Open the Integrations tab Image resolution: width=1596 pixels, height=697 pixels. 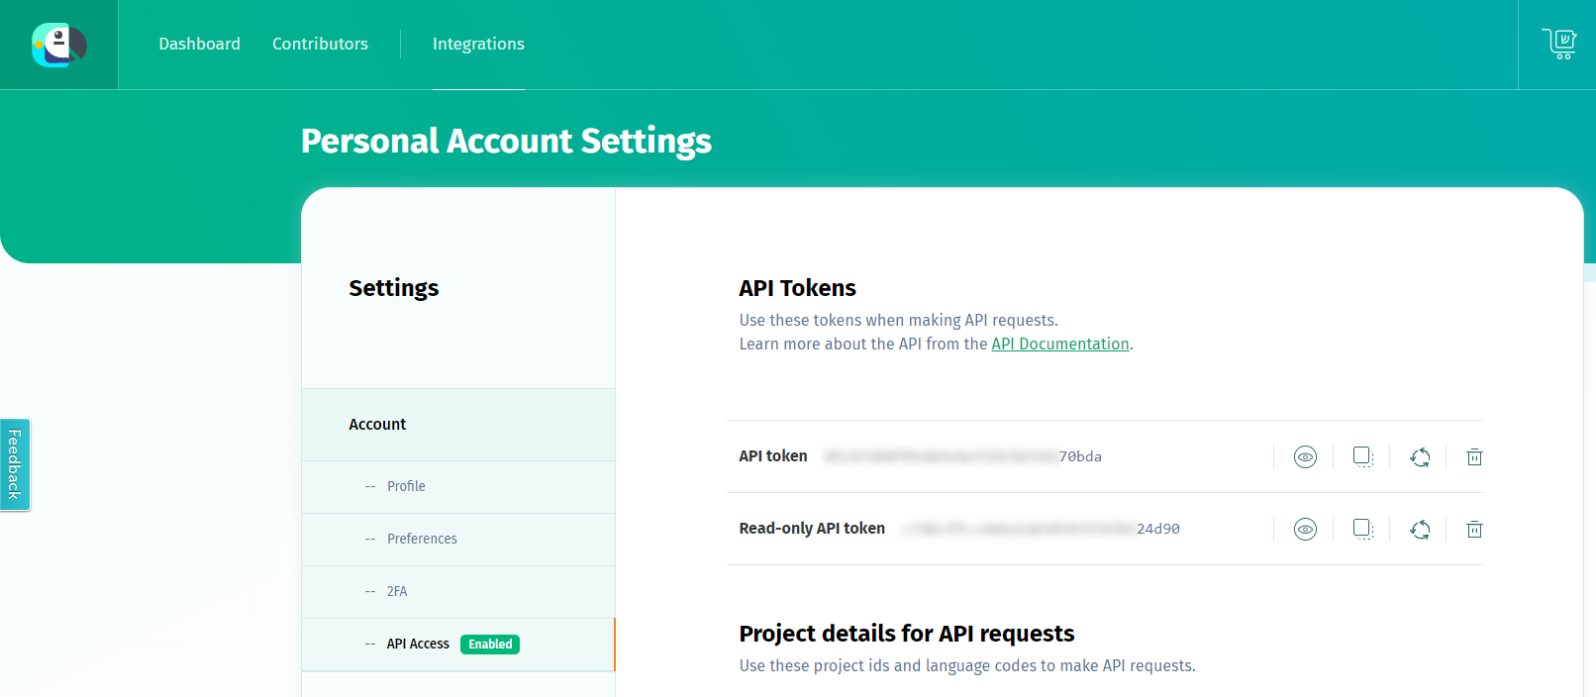click(478, 44)
